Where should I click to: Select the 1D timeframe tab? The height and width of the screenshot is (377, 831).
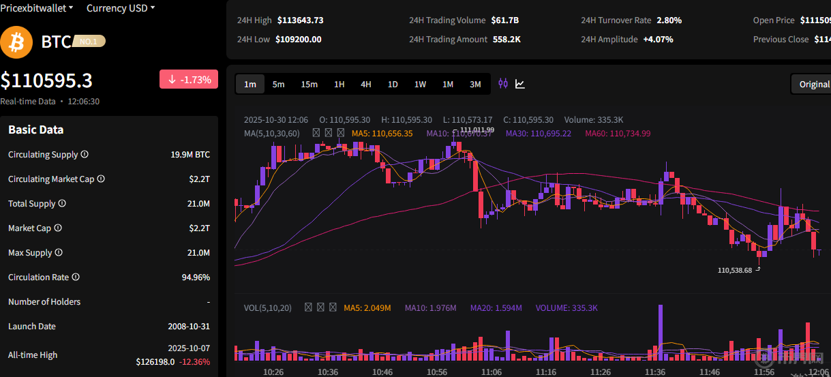(393, 85)
